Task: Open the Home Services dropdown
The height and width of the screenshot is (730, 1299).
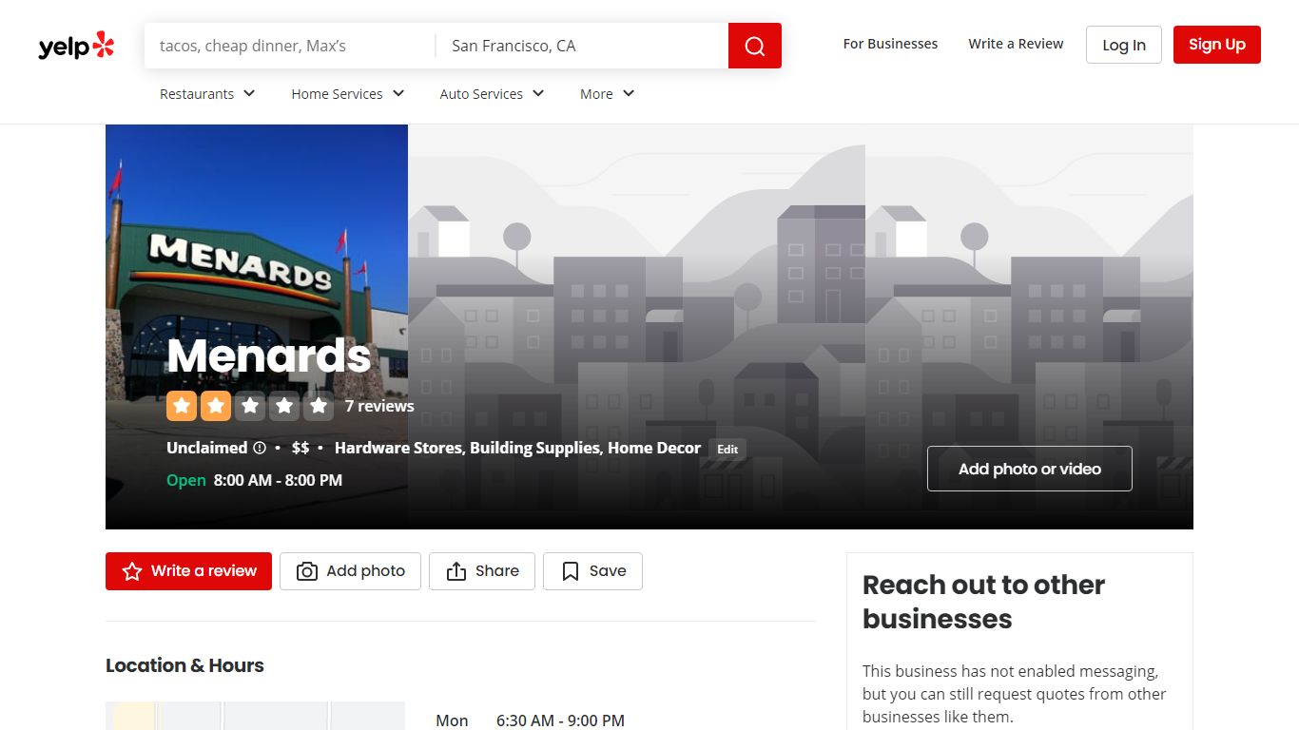Action: [x=348, y=93]
